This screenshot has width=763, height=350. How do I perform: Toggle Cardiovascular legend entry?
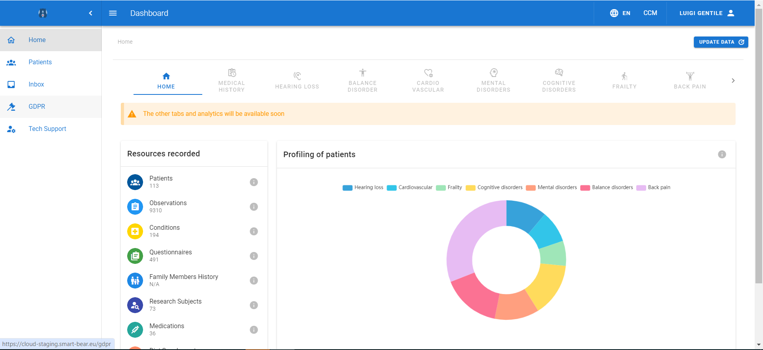coord(410,188)
